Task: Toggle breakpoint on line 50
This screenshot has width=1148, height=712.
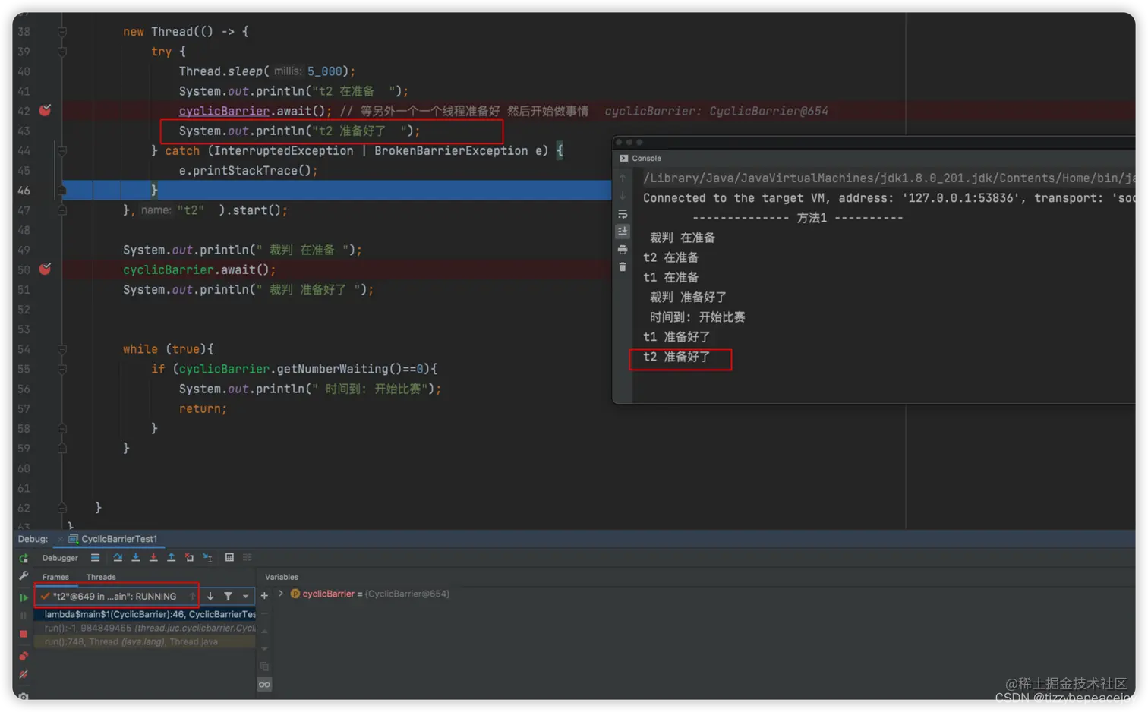Action: 46,269
